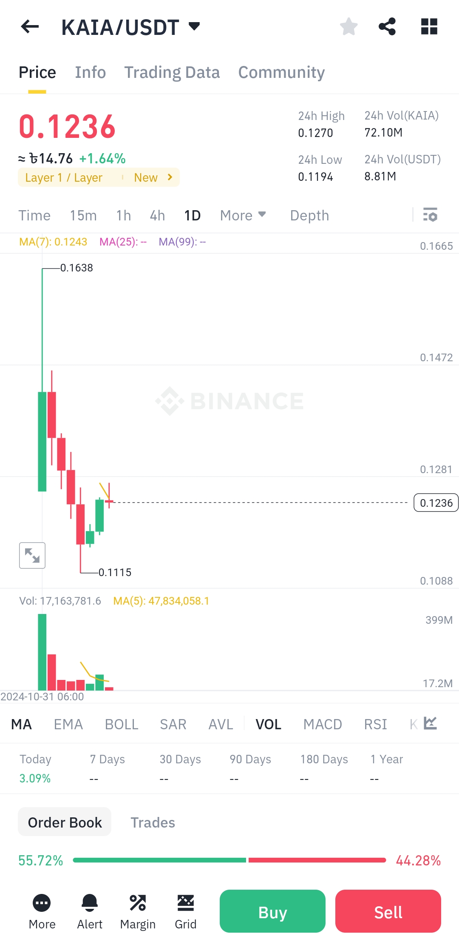Tap the green Buy button
Viewport: 459px width, 945px height.
pos(272,911)
